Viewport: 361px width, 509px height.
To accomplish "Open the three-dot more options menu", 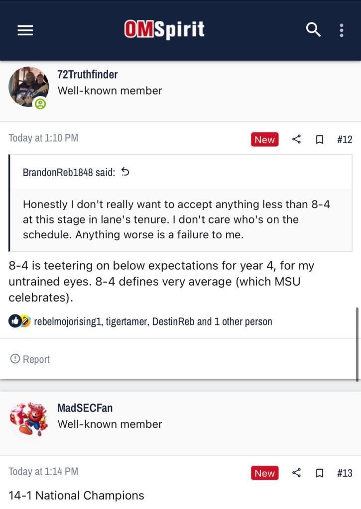I will [x=342, y=30].
